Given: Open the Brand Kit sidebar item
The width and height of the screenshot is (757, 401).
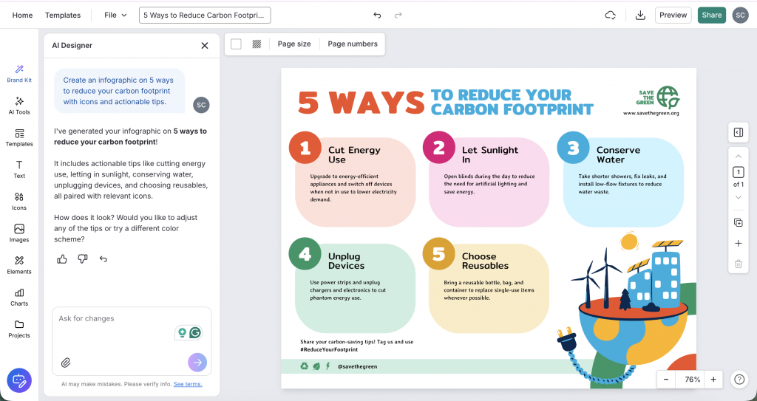Looking at the screenshot, I should pyautogui.click(x=19, y=74).
